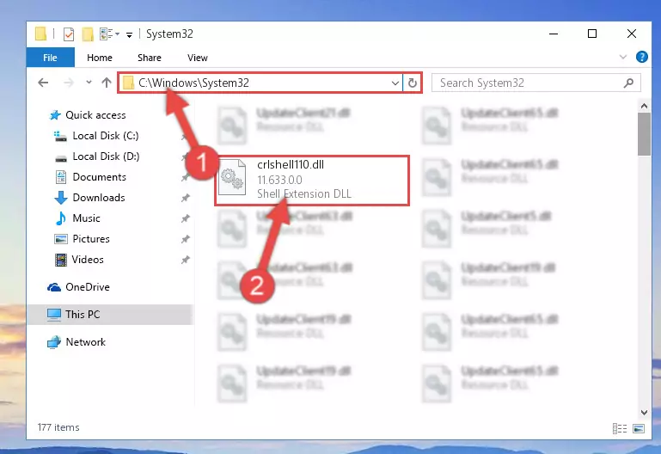Go forward with the Forward arrow
Viewport: 661px width, 454px height.
[68, 83]
